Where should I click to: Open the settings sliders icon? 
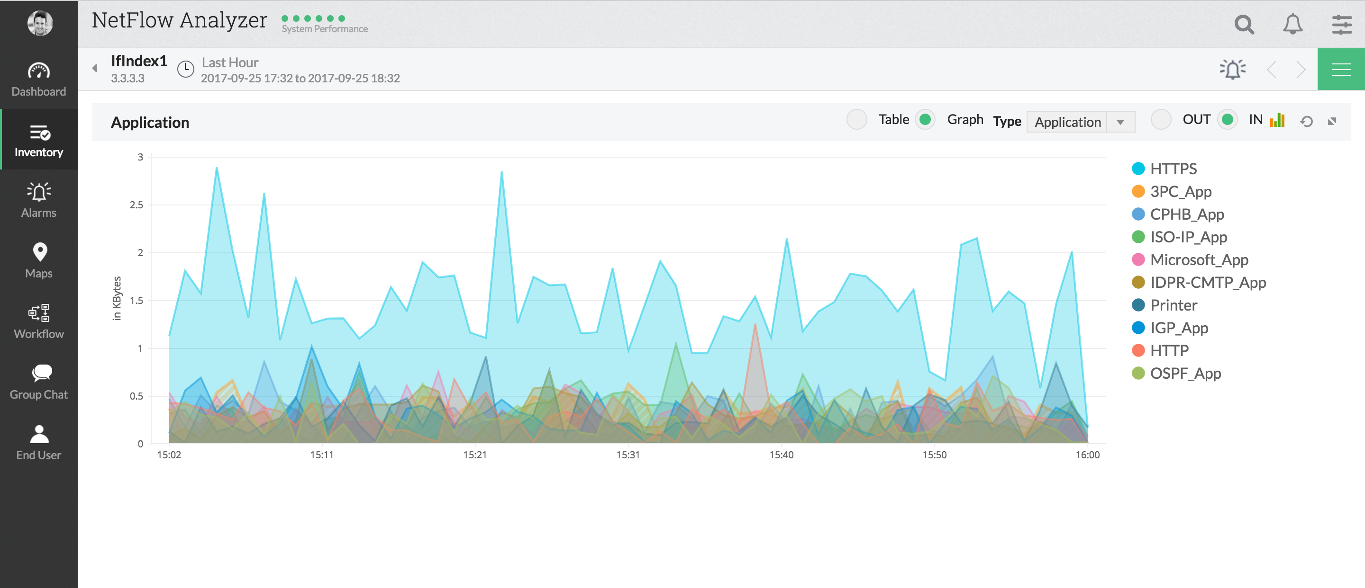pos(1341,25)
